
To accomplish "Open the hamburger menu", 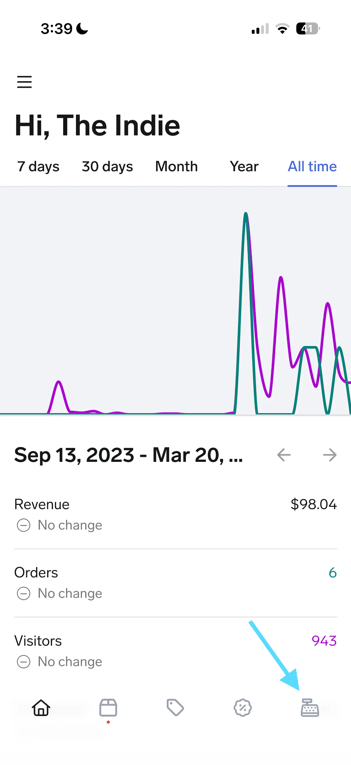I will [24, 82].
